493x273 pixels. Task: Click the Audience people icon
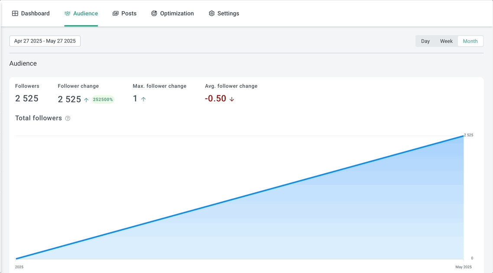click(x=67, y=13)
